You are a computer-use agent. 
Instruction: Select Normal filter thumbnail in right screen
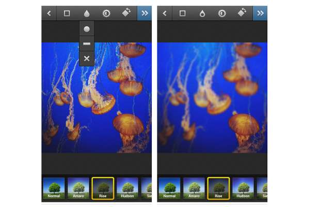point(170,188)
